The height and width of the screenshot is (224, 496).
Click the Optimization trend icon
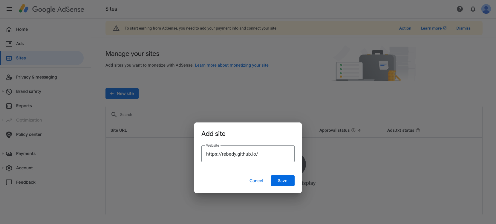(x=9, y=120)
